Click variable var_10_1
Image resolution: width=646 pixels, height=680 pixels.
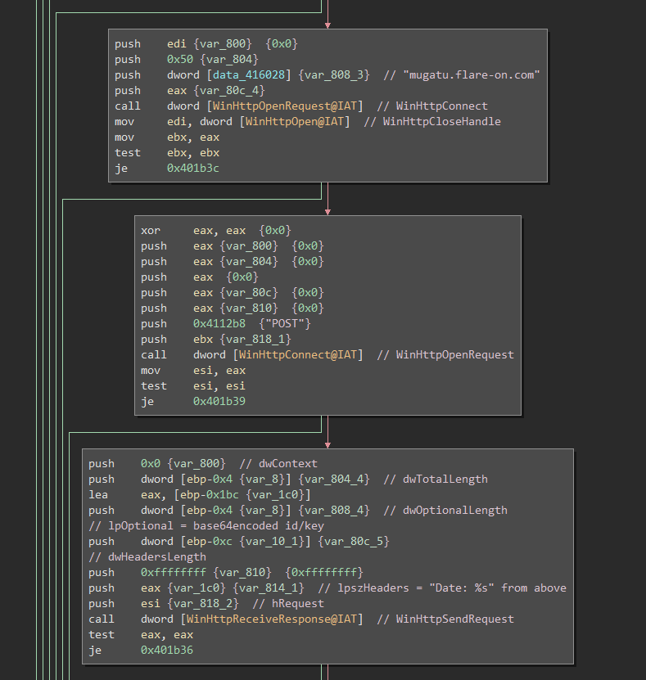pyautogui.click(x=272, y=542)
